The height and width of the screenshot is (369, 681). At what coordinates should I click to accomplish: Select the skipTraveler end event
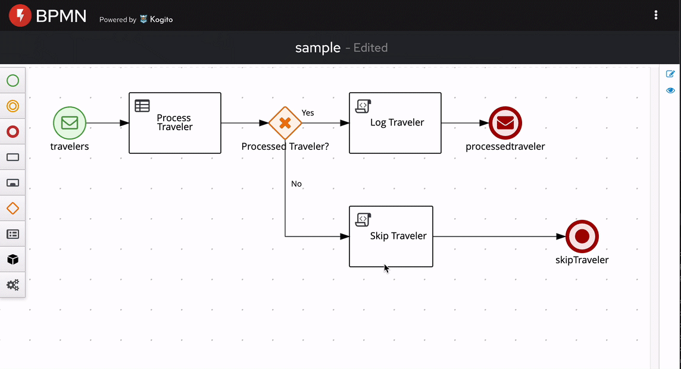(582, 236)
